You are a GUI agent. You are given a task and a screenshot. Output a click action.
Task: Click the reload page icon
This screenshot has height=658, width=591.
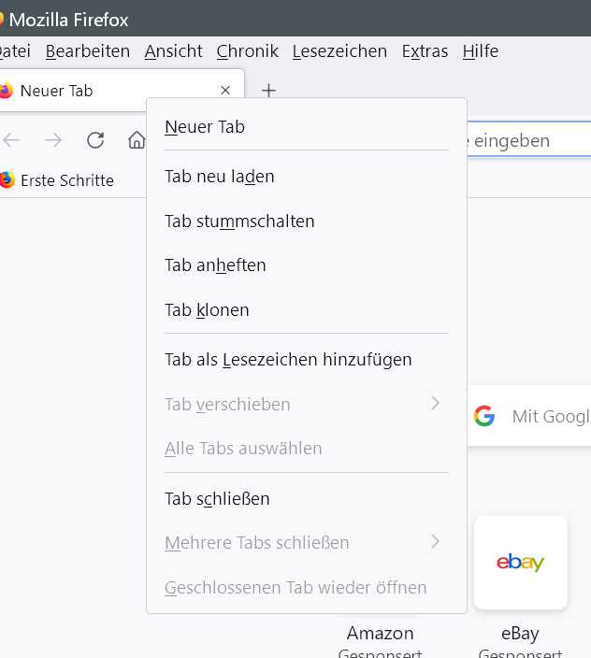click(95, 140)
